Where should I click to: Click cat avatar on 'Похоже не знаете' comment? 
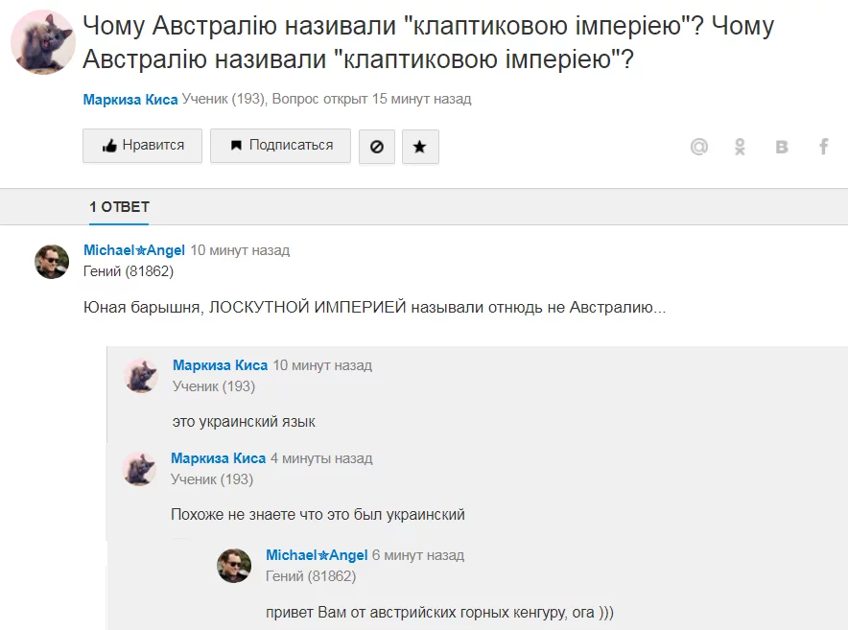[139, 469]
